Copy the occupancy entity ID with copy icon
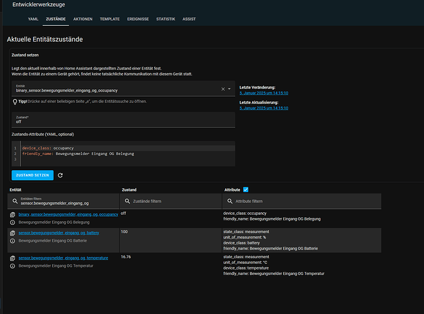Screen dimensions: 424x314 click(13, 215)
